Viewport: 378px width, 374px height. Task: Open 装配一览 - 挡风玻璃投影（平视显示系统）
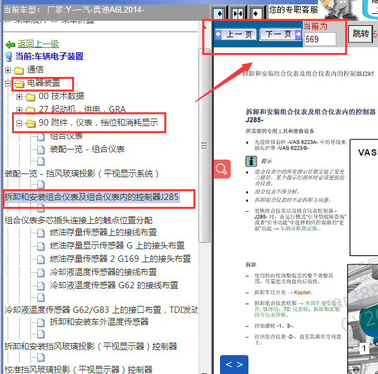tap(82, 173)
